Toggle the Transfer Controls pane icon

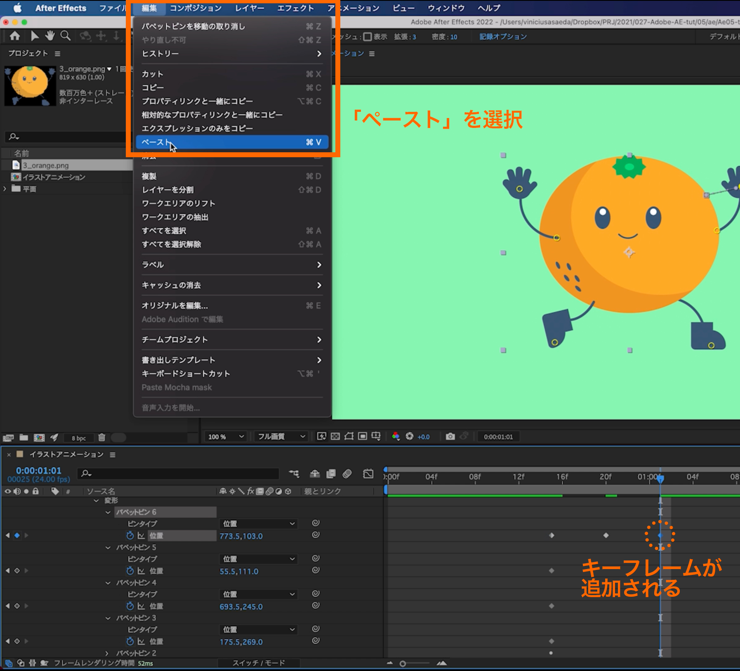click(x=21, y=663)
